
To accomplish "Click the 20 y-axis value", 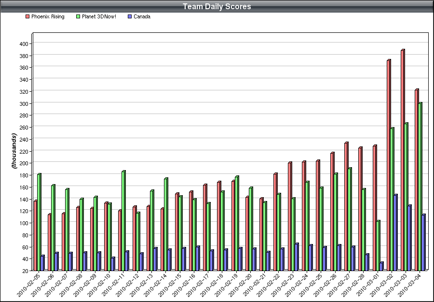I will pos(25,271).
